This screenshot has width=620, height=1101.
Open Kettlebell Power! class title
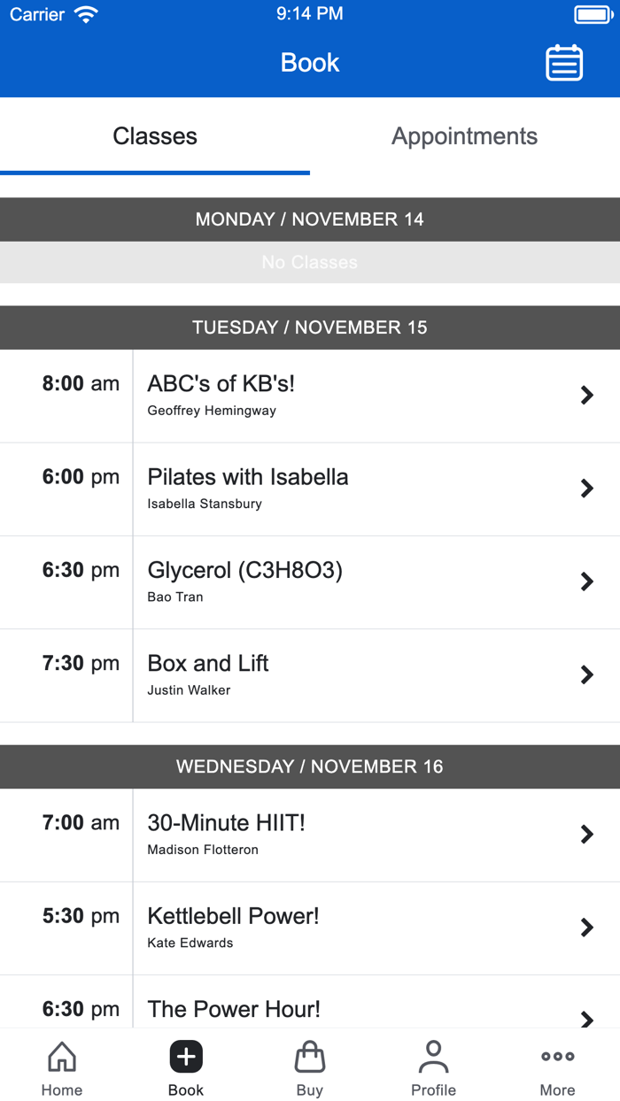[x=233, y=916]
